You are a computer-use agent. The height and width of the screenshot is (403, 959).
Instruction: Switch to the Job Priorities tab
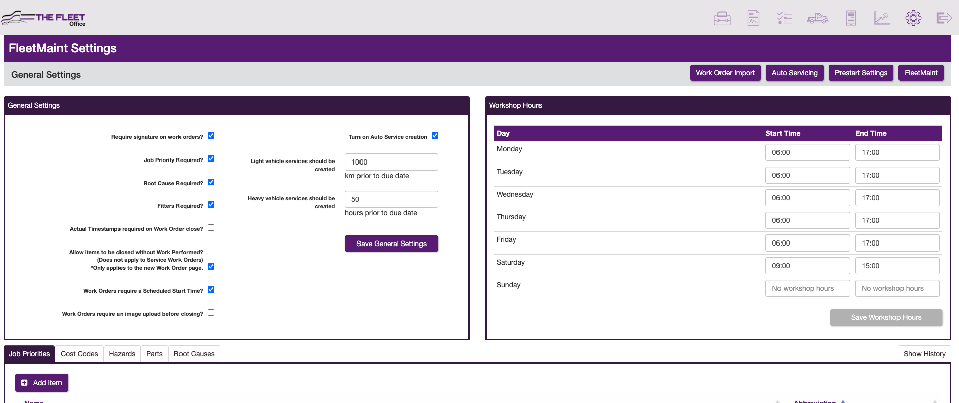click(x=29, y=354)
